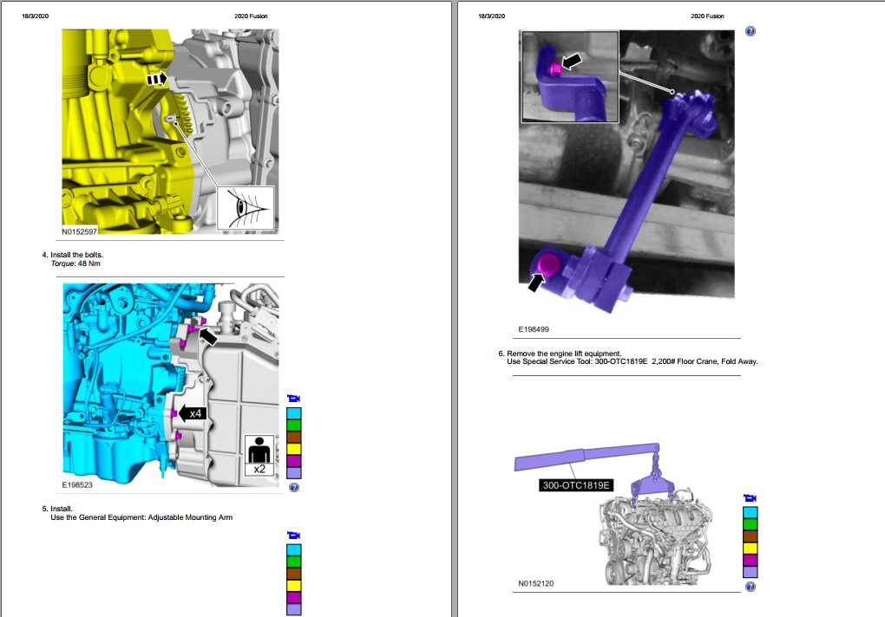
Task: Click the help icon above the E198499 photo
Action: (x=751, y=31)
